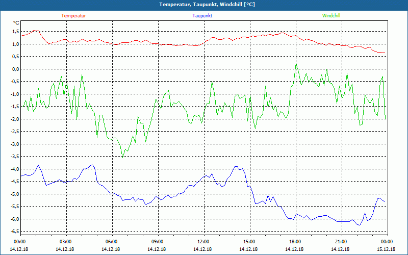This screenshot has height=255, width=408.
Task: Click the -2,5 y-axis value
Action: pyautogui.click(x=15, y=132)
